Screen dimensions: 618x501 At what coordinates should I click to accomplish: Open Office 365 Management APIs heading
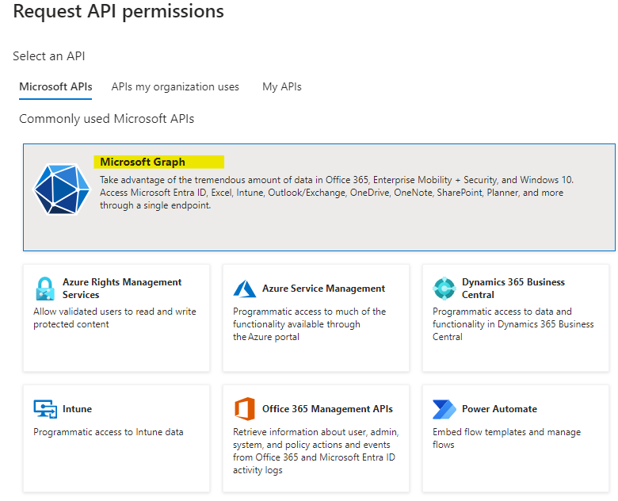(327, 409)
